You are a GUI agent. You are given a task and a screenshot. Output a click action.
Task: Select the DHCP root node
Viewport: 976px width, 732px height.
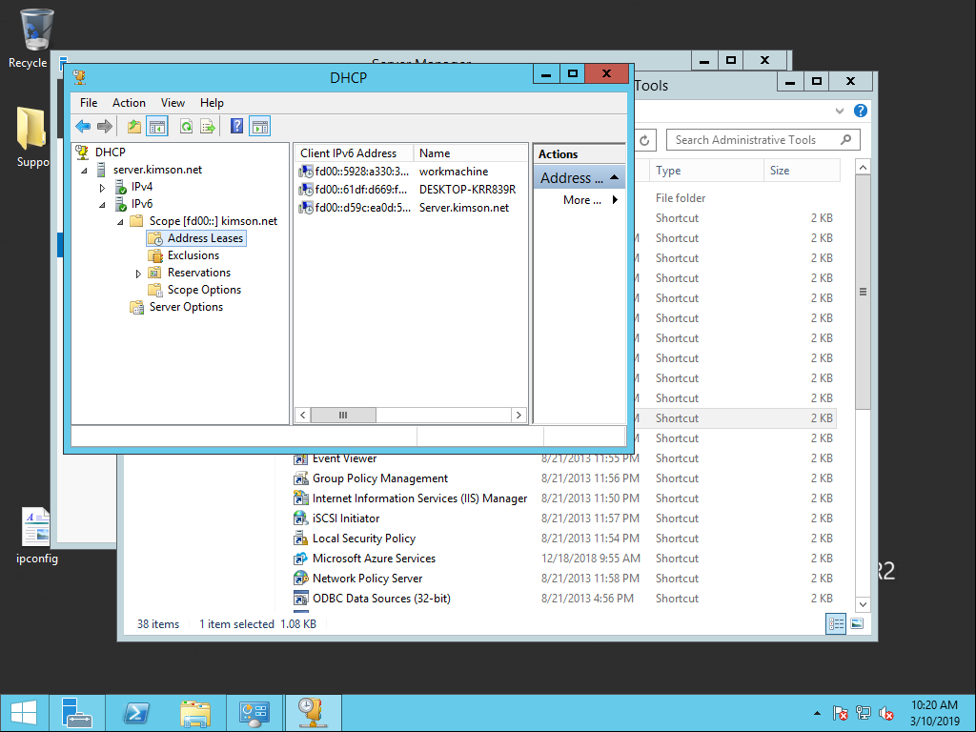(x=111, y=152)
